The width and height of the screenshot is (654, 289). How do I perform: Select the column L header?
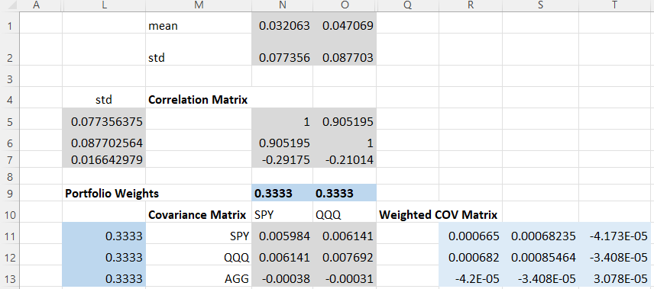click(x=104, y=5)
